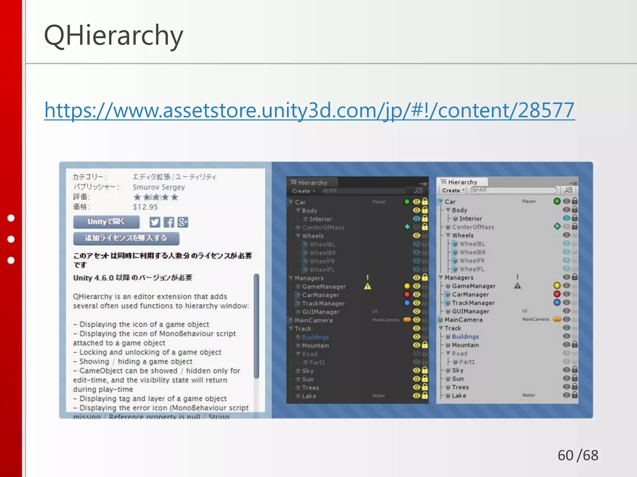Collapse the Managers node in light panel

click(440, 277)
